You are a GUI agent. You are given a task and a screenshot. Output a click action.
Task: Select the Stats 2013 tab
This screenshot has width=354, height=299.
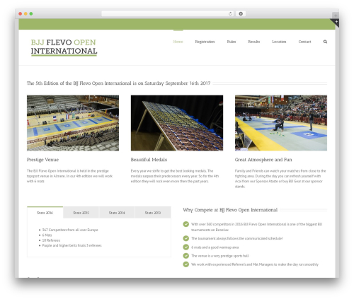[x=153, y=213]
